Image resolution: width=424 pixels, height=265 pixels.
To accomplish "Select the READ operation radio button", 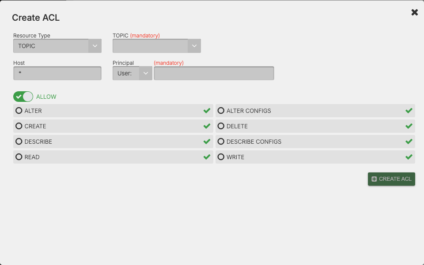I will click(19, 157).
